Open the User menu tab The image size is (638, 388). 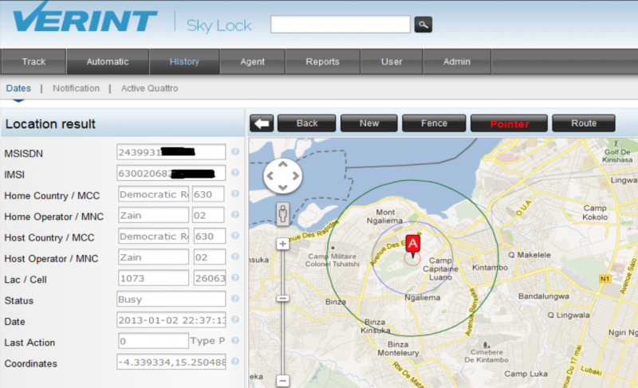tap(392, 62)
